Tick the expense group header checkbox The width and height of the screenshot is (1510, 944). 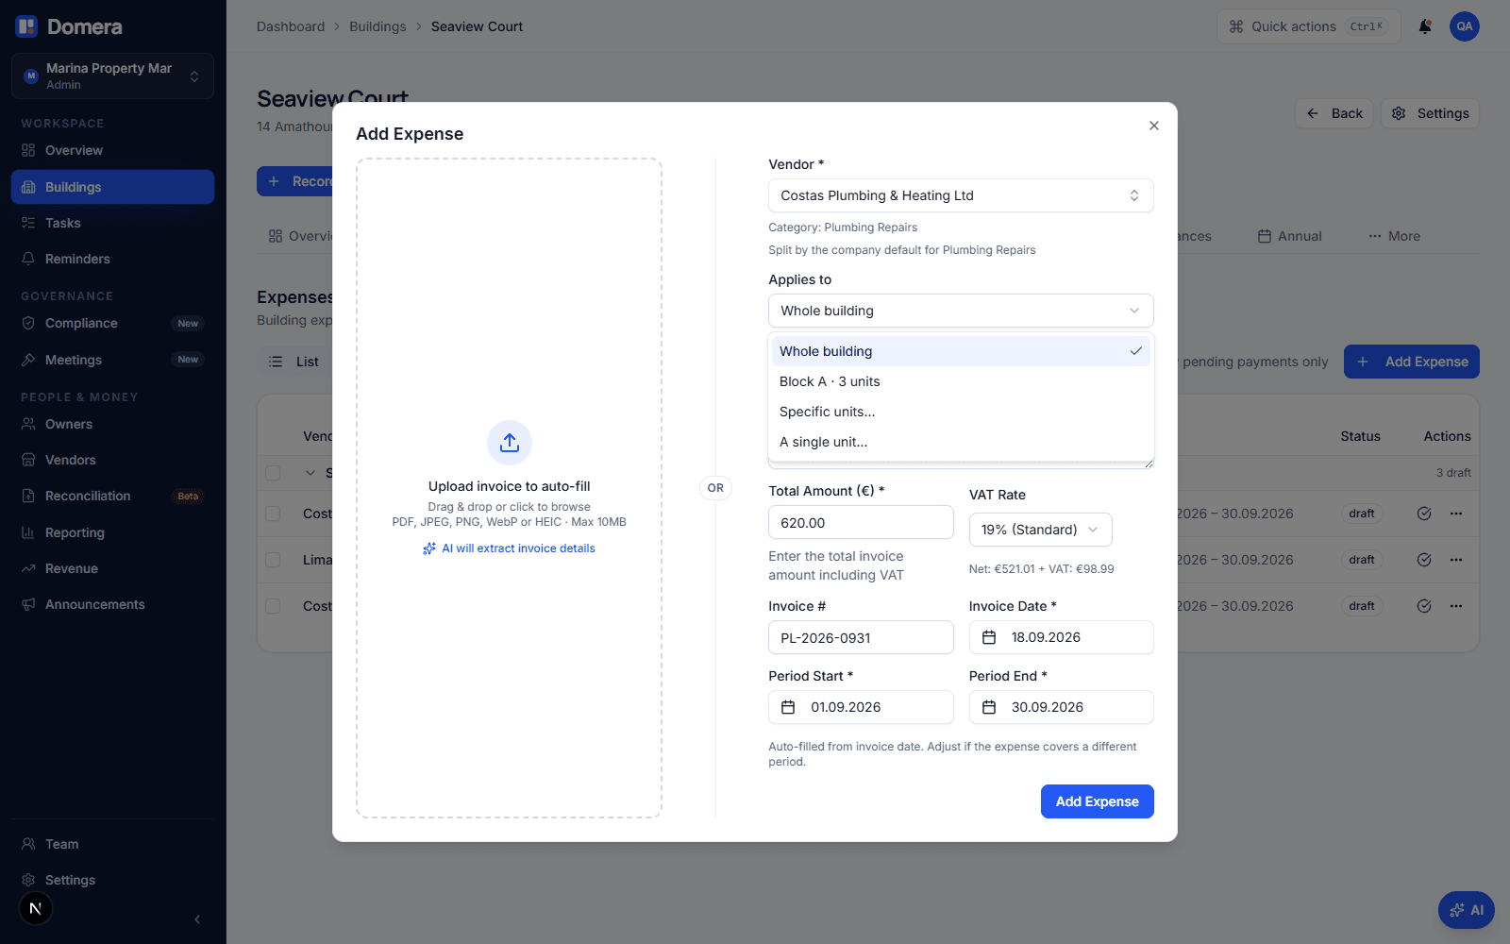[273, 473]
